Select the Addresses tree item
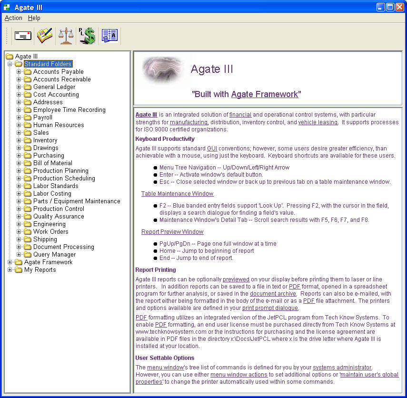Viewport: 407px width, 398px height. 48,102
